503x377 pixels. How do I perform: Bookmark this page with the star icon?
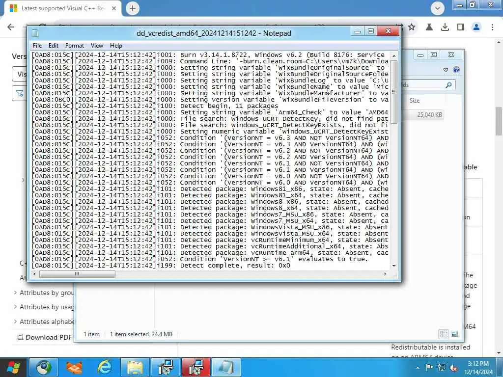tap(412, 27)
